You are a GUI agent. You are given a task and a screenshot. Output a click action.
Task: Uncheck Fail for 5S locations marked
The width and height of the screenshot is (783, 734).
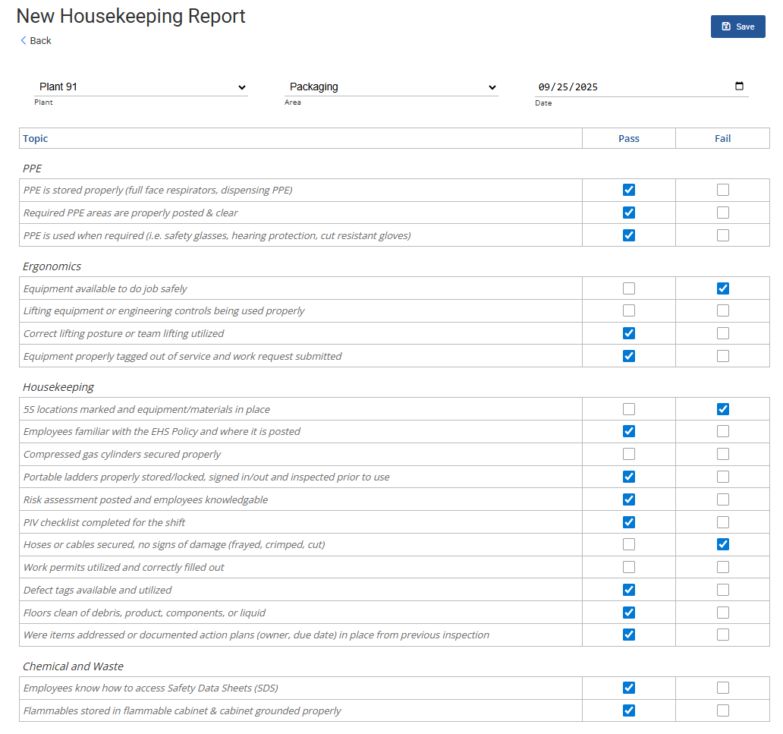pyautogui.click(x=723, y=409)
